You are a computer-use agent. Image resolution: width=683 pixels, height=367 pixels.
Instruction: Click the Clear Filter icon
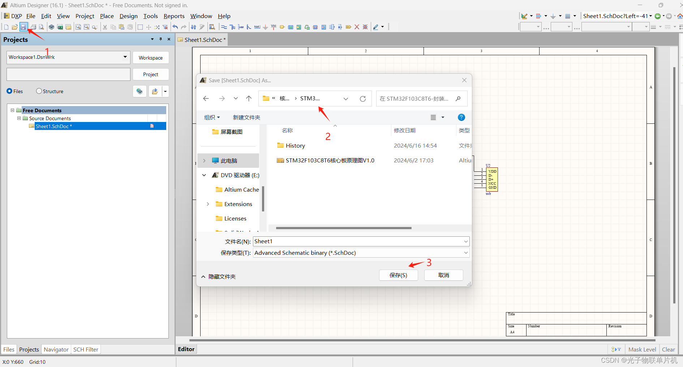click(x=165, y=27)
